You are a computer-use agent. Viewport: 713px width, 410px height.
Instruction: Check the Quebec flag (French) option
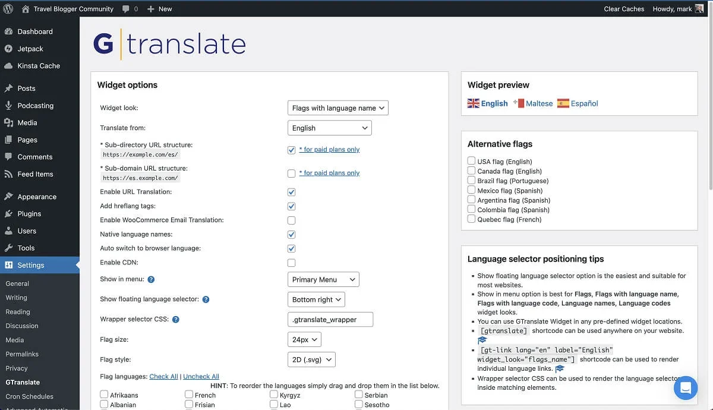[471, 219]
